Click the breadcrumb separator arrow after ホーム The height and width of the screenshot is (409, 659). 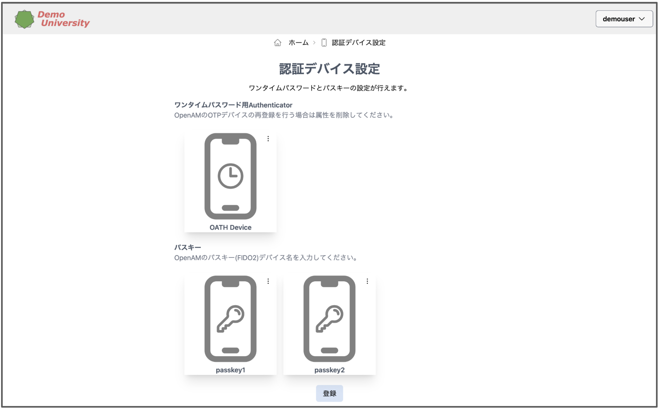[x=314, y=43]
